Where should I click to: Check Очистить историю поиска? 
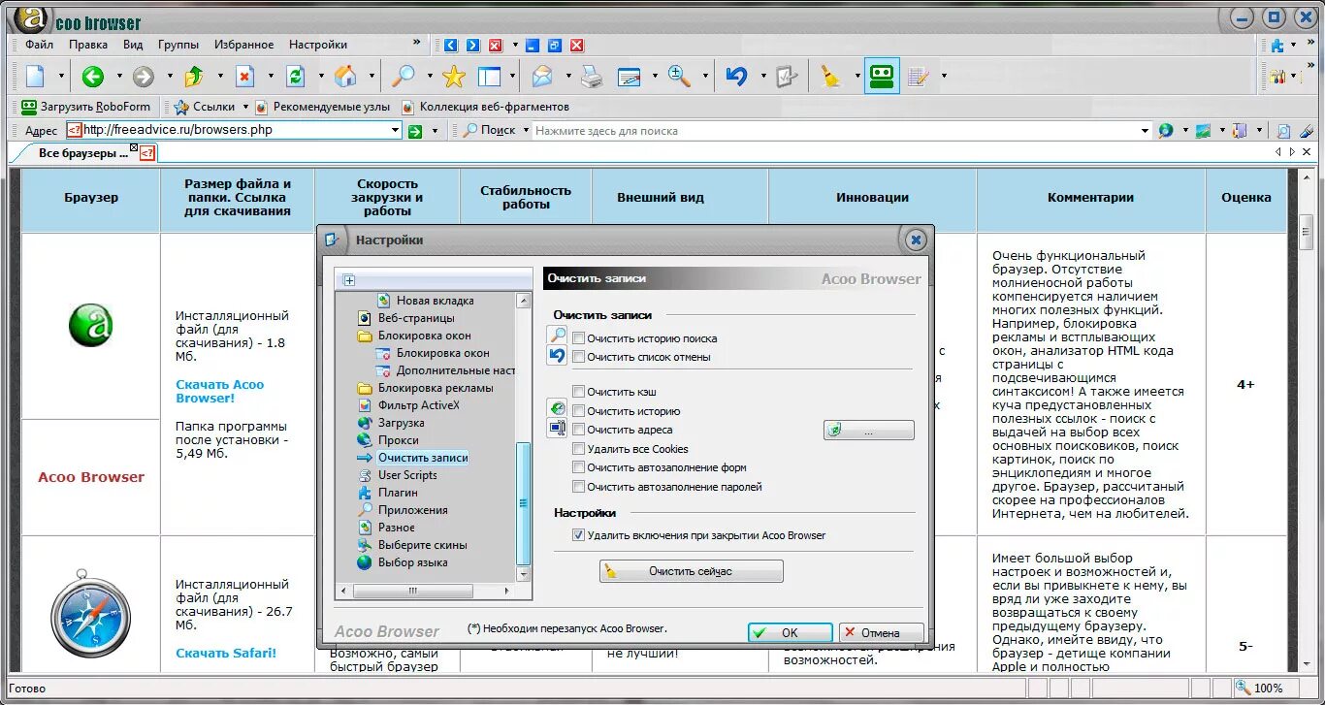click(x=579, y=338)
